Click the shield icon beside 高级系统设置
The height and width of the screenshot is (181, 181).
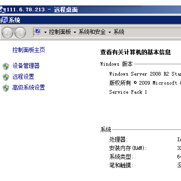[6, 88]
